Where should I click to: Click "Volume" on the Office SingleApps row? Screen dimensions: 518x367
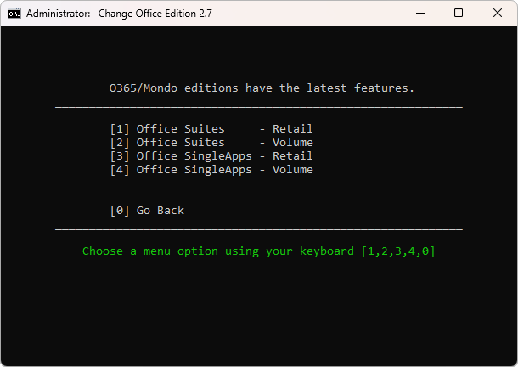[292, 170]
